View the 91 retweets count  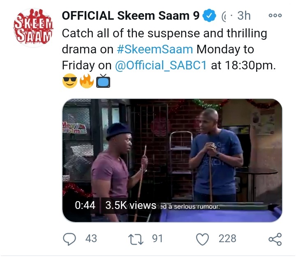click(157, 238)
